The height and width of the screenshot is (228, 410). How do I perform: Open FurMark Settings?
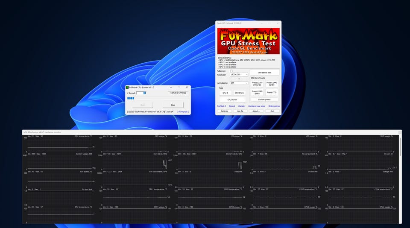[x=224, y=111]
